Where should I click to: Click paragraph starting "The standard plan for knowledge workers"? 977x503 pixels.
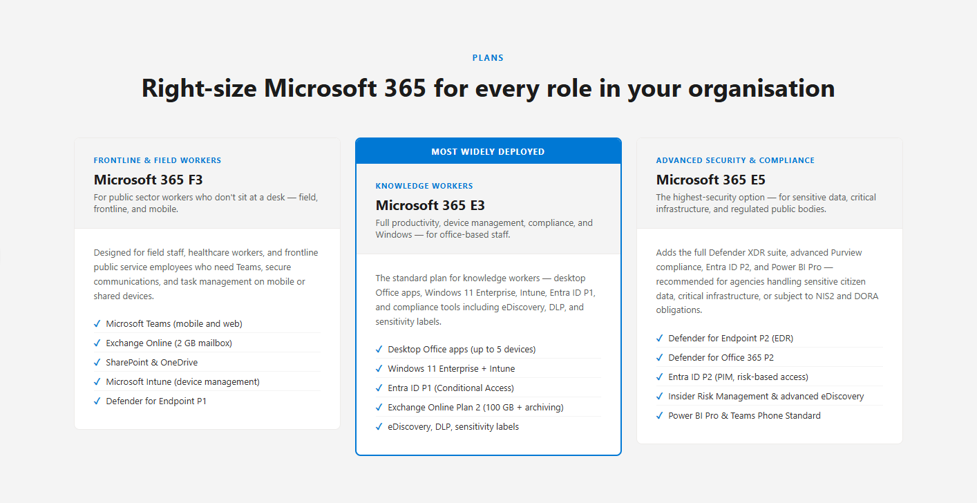[x=487, y=300]
